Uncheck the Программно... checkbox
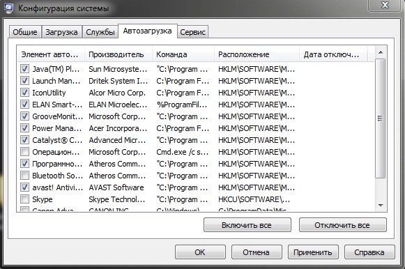Image resolution: width=405 pixels, height=269 pixels. [x=24, y=164]
